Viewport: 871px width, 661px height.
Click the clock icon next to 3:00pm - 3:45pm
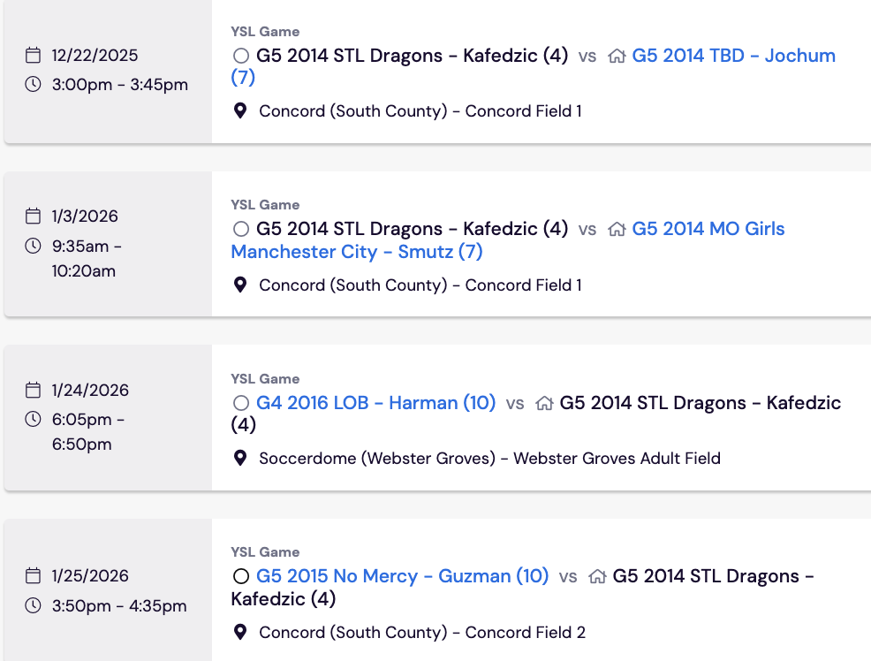[x=33, y=85]
